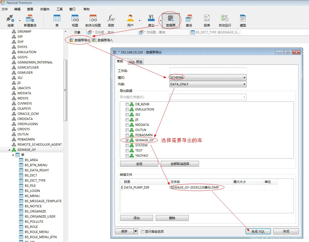This screenshot has width=309, height=242.
Task: Click the DATA_PUMP_DIR directory cell
Action: (146, 187)
